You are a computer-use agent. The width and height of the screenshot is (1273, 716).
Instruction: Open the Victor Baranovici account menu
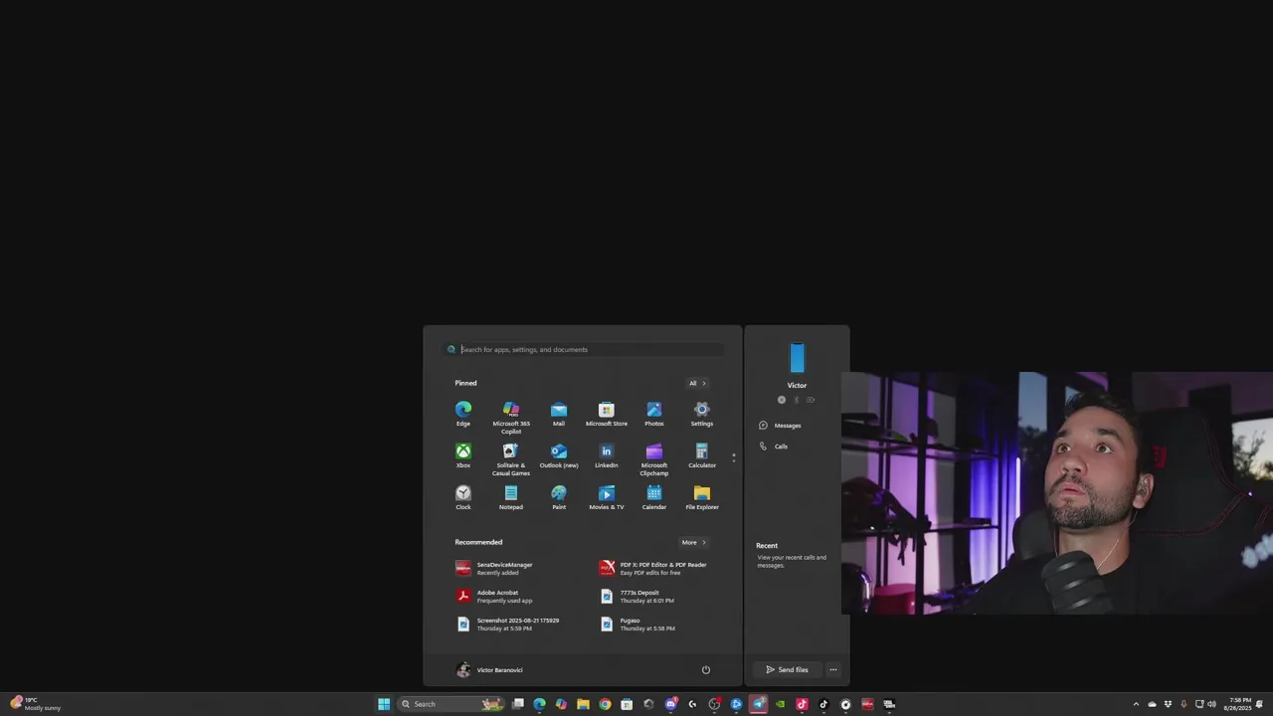489,669
